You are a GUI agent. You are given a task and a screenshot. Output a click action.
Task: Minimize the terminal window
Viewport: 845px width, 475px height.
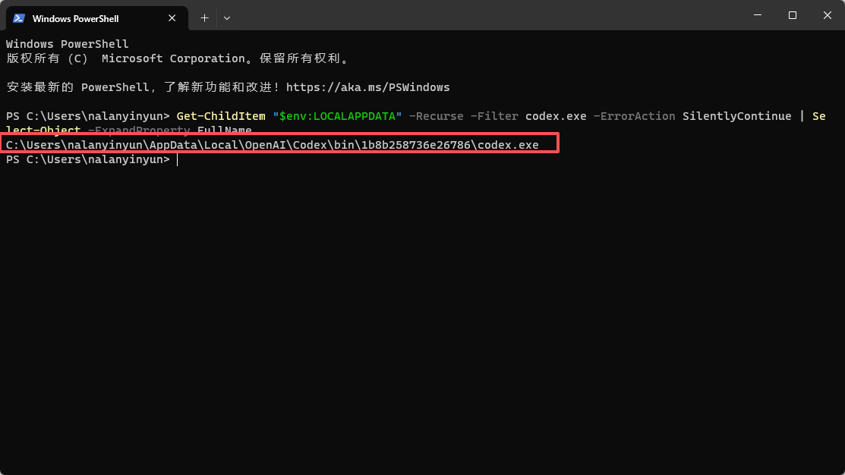(x=758, y=15)
